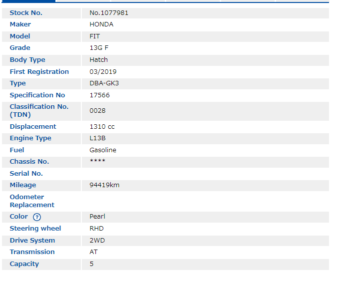Click the Odometer Replacement label
342x281 pixels.
click(32, 201)
